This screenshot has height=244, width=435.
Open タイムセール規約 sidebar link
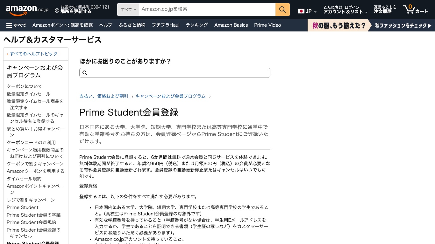tap(24, 179)
